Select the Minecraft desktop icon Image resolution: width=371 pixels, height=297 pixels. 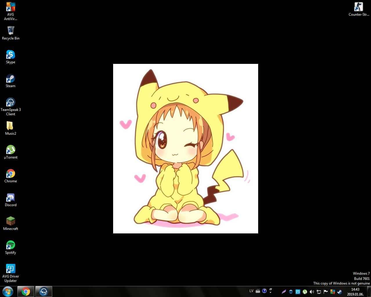tap(10, 223)
